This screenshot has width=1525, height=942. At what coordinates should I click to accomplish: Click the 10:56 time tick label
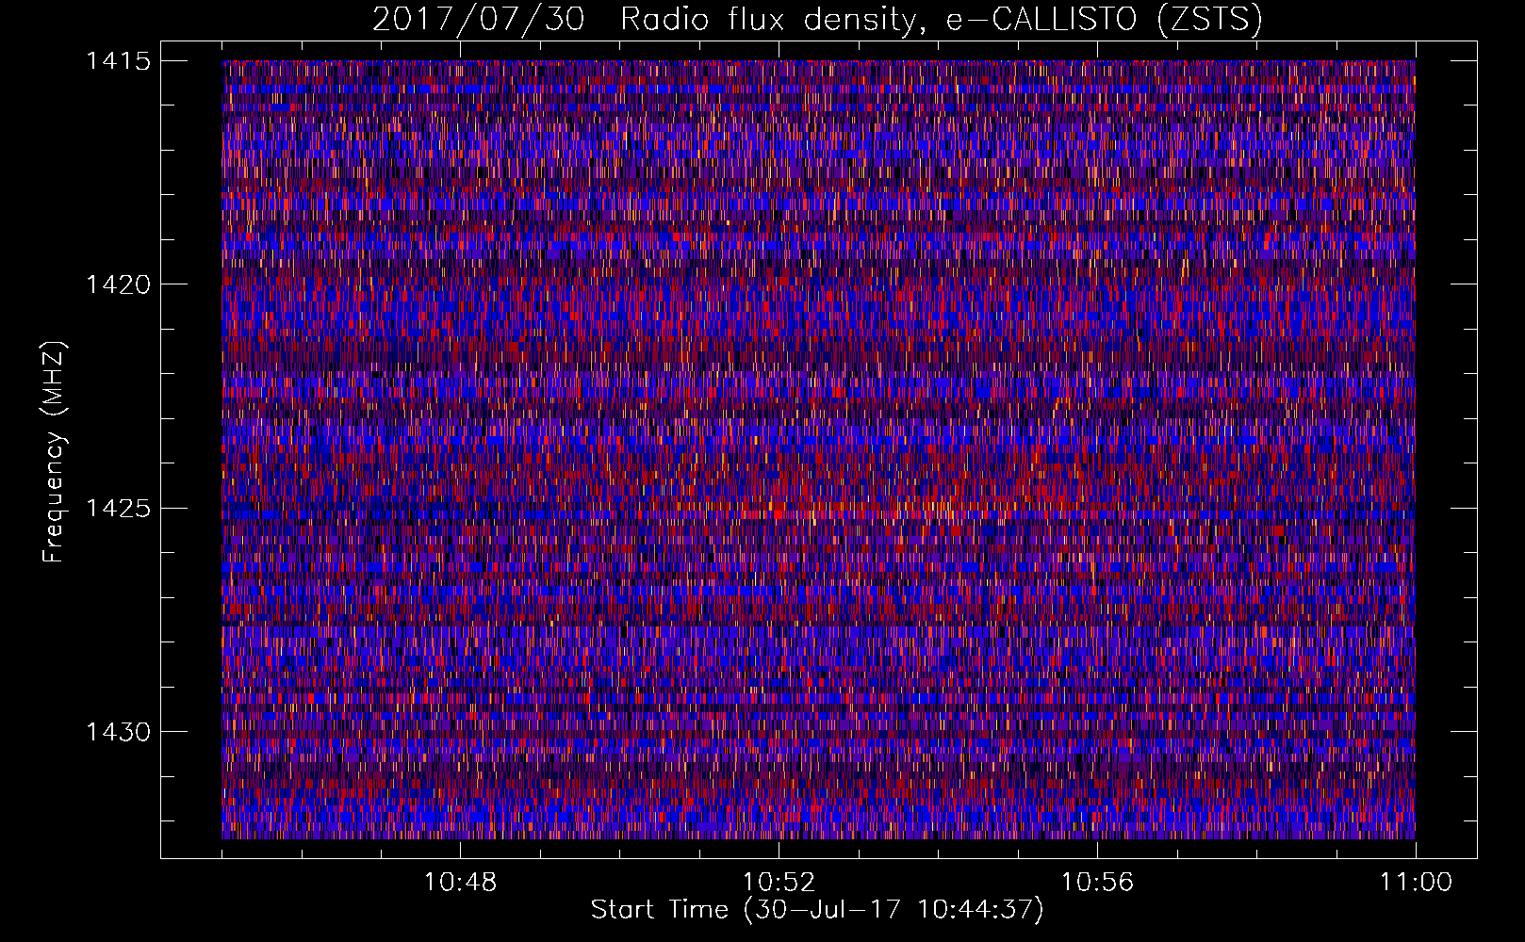click(1098, 883)
